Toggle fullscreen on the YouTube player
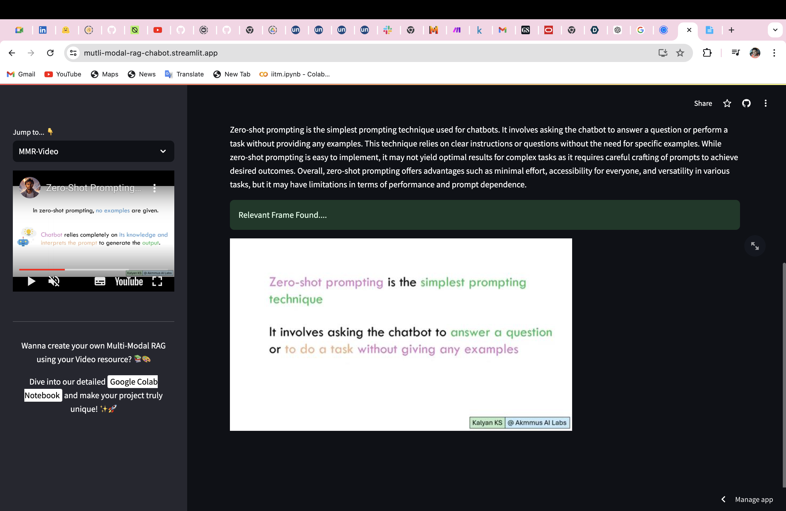This screenshot has width=786, height=511. 157,281
